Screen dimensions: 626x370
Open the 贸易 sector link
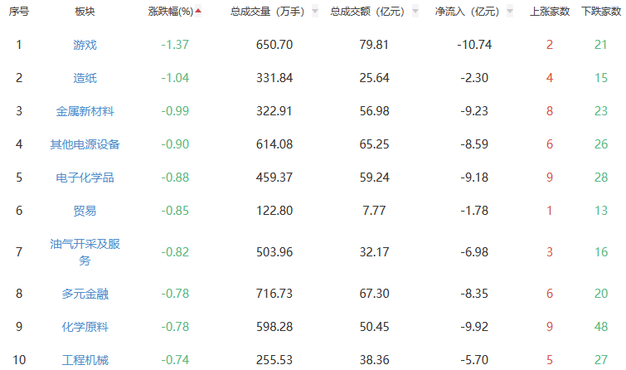85,211
